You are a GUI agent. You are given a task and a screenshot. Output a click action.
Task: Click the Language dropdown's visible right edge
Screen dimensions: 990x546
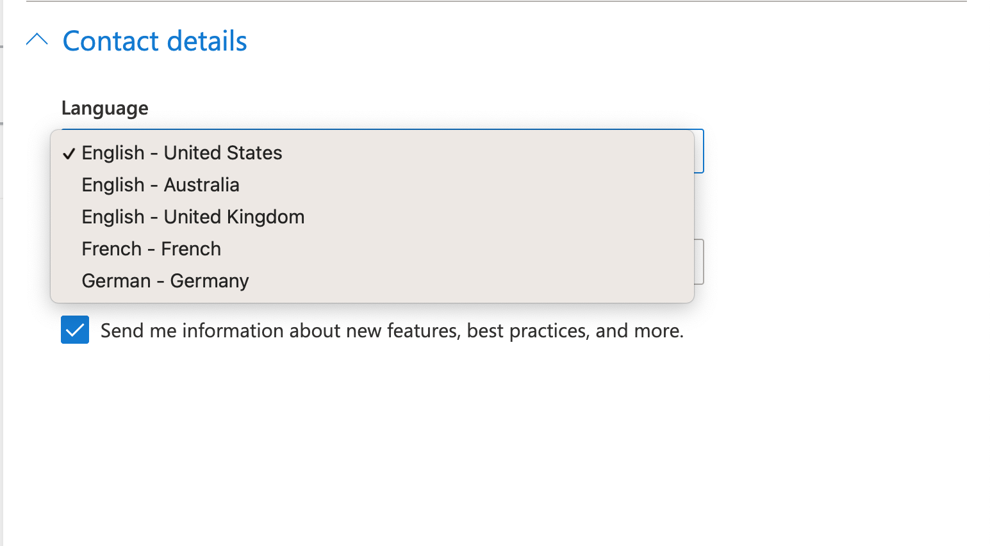699,151
